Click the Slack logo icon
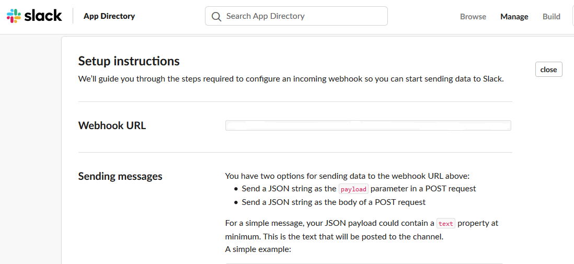This screenshot has width=574, height=264. click(14, 16)
